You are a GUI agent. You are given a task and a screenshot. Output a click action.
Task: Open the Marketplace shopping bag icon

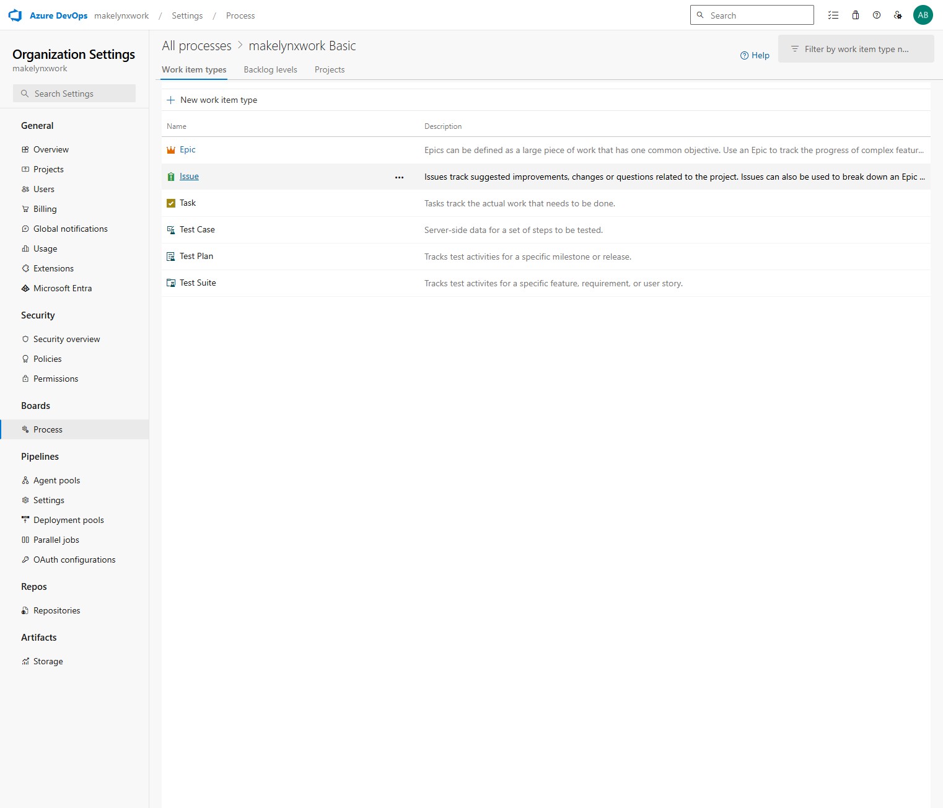856,15
